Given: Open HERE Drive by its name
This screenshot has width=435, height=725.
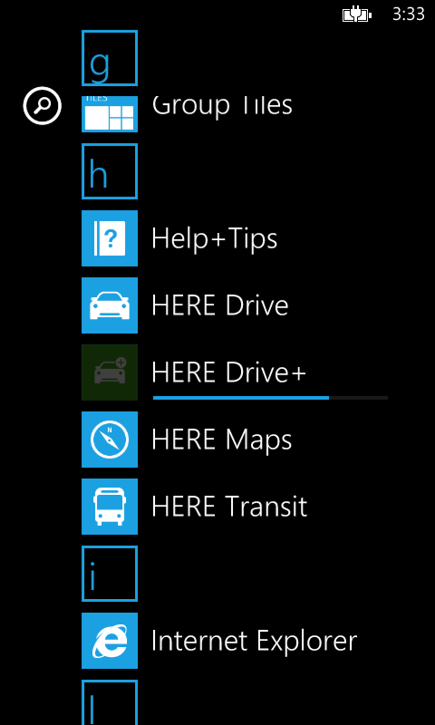Looking at the screenshot, I should click(220, 305).
